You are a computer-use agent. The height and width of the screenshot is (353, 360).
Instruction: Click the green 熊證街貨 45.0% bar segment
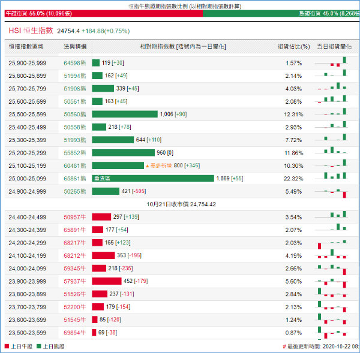(x=281, y=14)
